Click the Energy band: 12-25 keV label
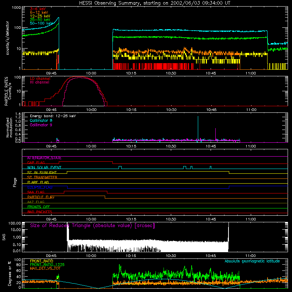 click(x=53, y=116)
